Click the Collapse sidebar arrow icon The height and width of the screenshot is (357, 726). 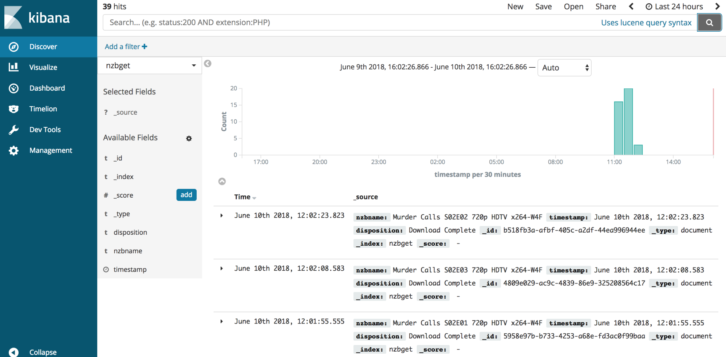(13, 352)
